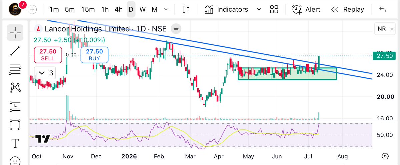400x165 pixels.
Task: Click the TradingView logo on the chart
Action: click(42, 139)
